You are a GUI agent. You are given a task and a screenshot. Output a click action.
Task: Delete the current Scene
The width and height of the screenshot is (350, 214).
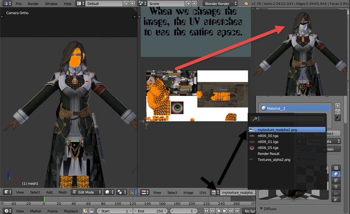pos(194,3)
